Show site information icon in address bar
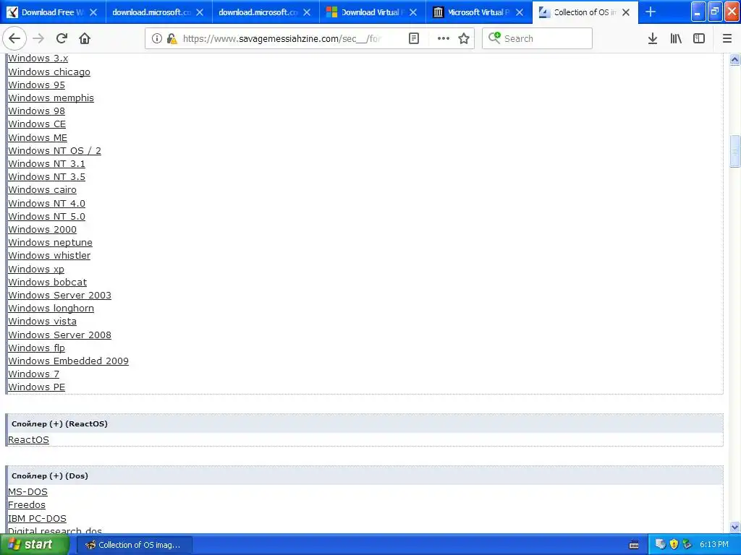The width and height of the screenshot is (741, 555). [x=157, y=38]
